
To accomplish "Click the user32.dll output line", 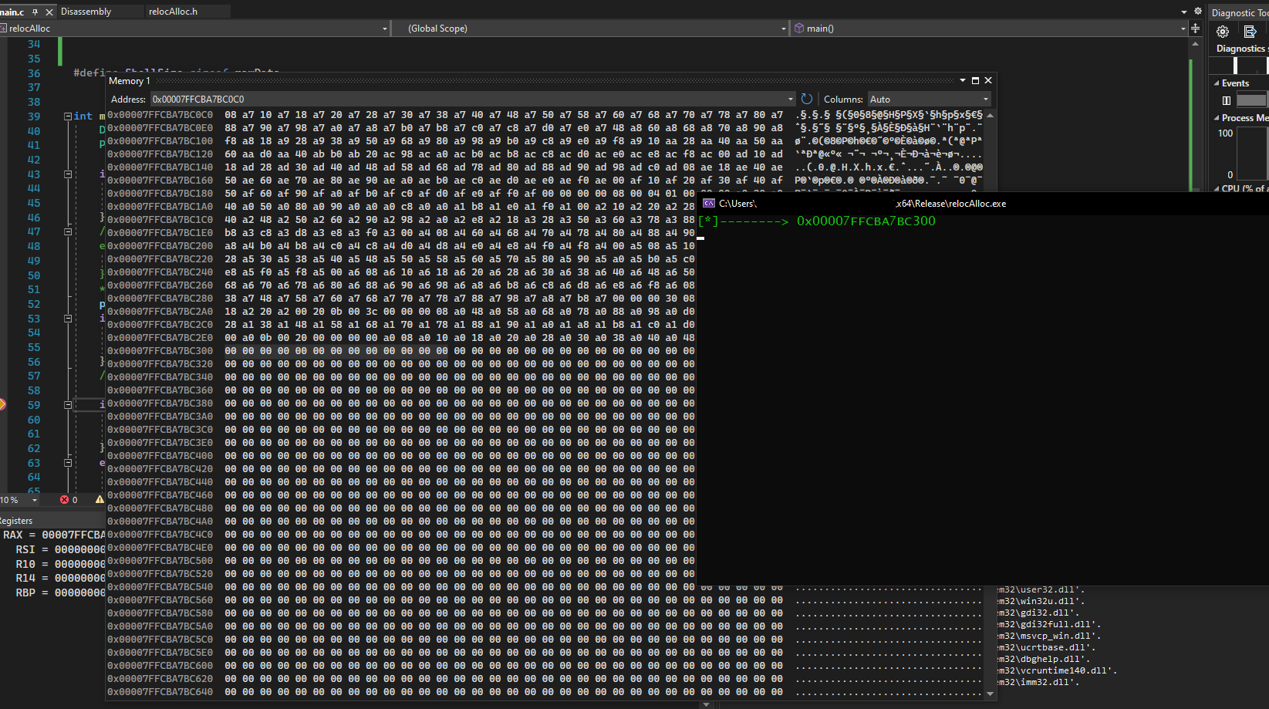I will (1041, 589).
